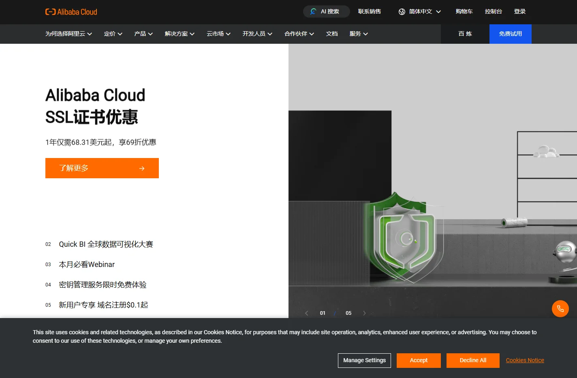Expand the 开发人员 menu
577x378 pixels.
click(x=257, y=34)
